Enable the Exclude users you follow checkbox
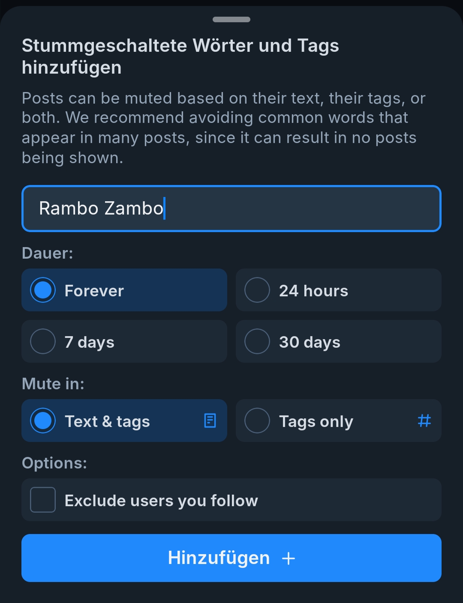This screenshot has width=463, height=603. click(x=43, y=500)
